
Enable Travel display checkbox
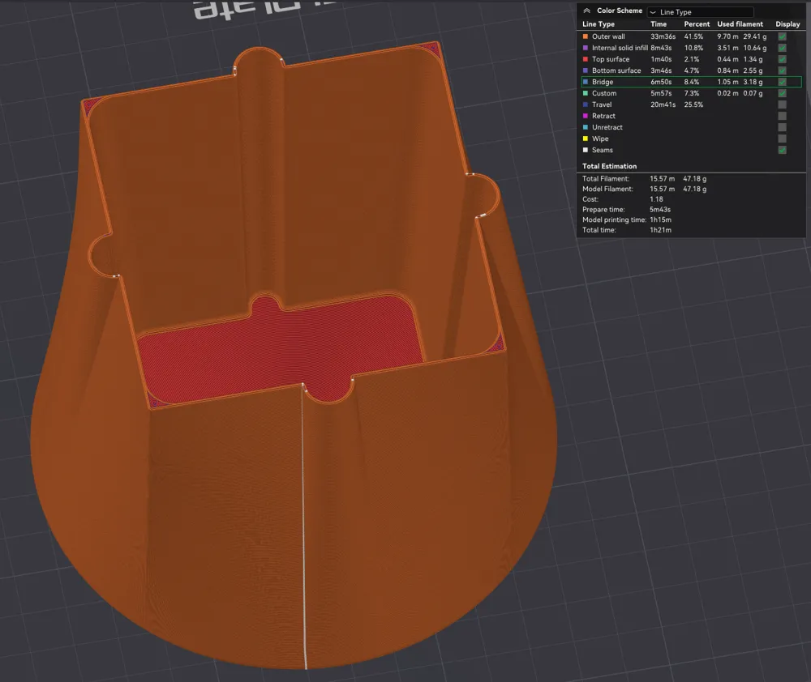pyautogui.click(x=782, y=104)
